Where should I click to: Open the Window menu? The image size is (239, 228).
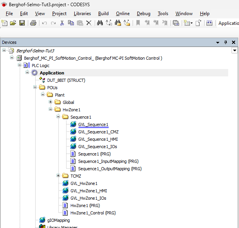tap(184, 14)
